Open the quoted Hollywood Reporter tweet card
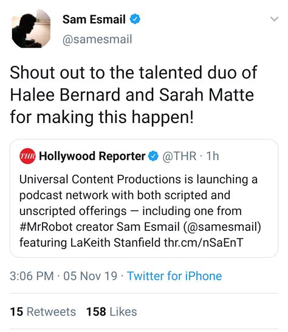The width and height of the screenshot is (288, 332). (144, 198)
